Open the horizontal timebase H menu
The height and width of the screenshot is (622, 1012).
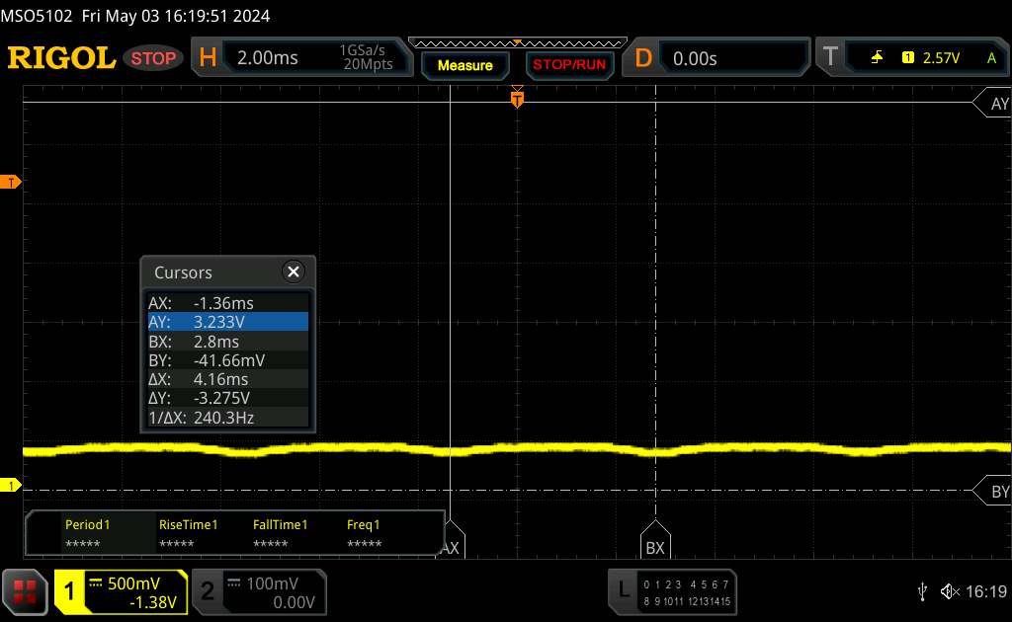pos(208,58)
